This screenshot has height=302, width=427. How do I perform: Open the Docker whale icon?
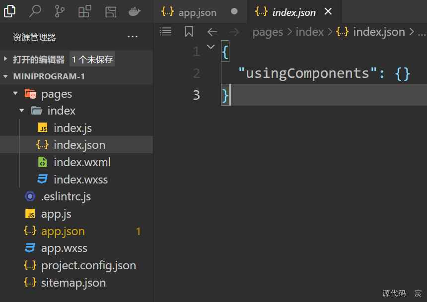tap(135, 12)
